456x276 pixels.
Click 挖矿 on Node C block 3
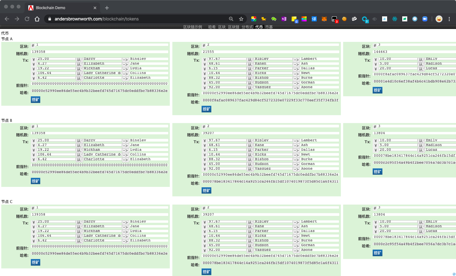pyautogui.click(x=378, y=253)
